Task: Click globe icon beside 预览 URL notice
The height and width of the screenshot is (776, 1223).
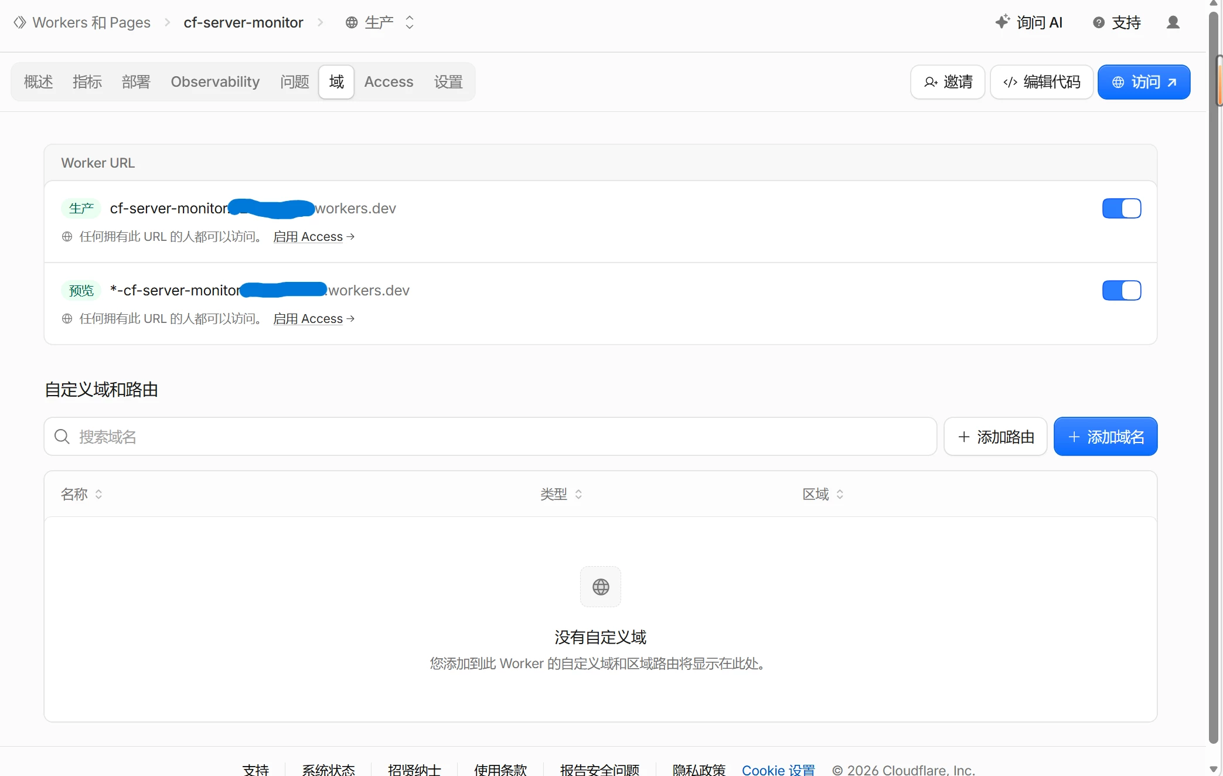Action: point(67,319)
